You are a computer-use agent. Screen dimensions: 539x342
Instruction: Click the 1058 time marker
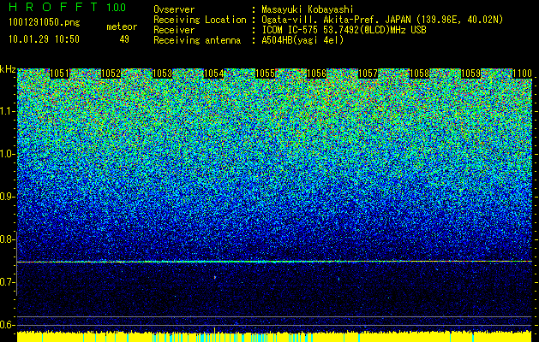point(419,74)
